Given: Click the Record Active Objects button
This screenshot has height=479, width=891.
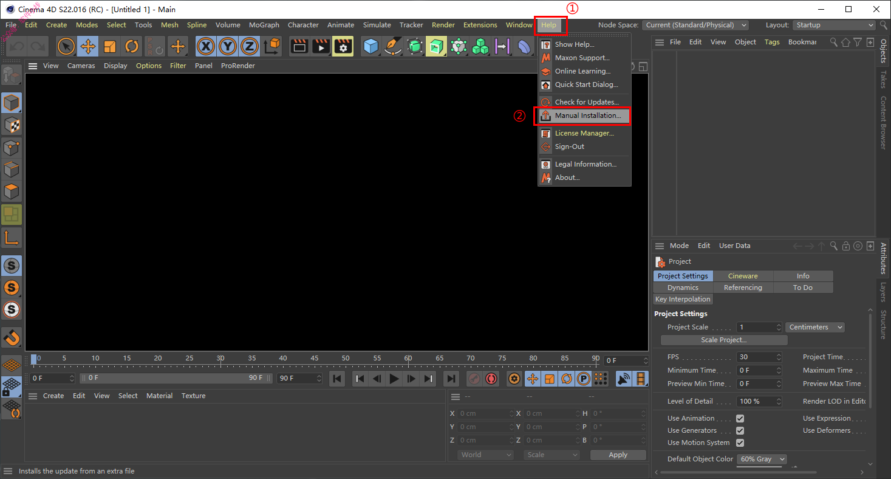Looking at the screenshot, I should coord(474,379).
